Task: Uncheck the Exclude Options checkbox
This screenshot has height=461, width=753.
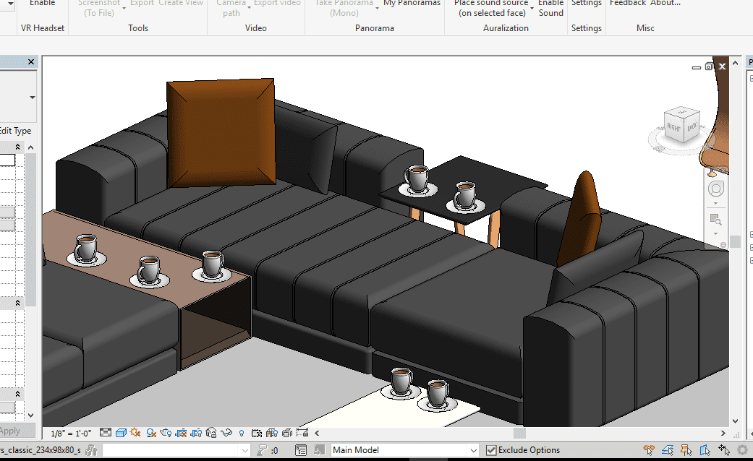Action: pyautogui.click(x=491, y=450)
